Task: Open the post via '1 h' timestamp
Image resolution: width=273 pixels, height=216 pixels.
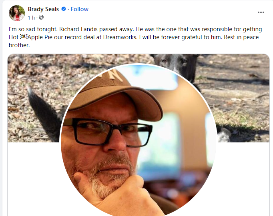Action: [x=31, y=18]
